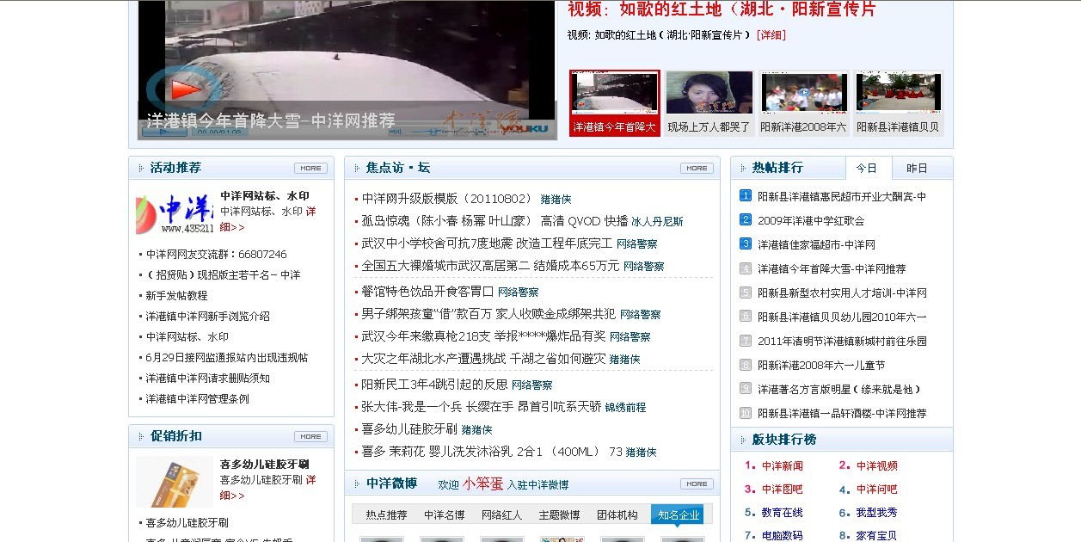Viewport: 1081px width, 542px height.
Task: Open the （招贤贴）现招版主若干名 link
Action: [223, 275]
